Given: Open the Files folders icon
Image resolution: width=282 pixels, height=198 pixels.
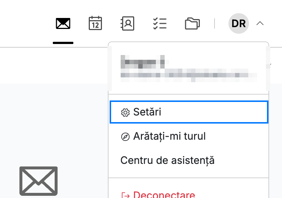Looking at the screenshot, I should pyautogui.click(x=192, y=23).
